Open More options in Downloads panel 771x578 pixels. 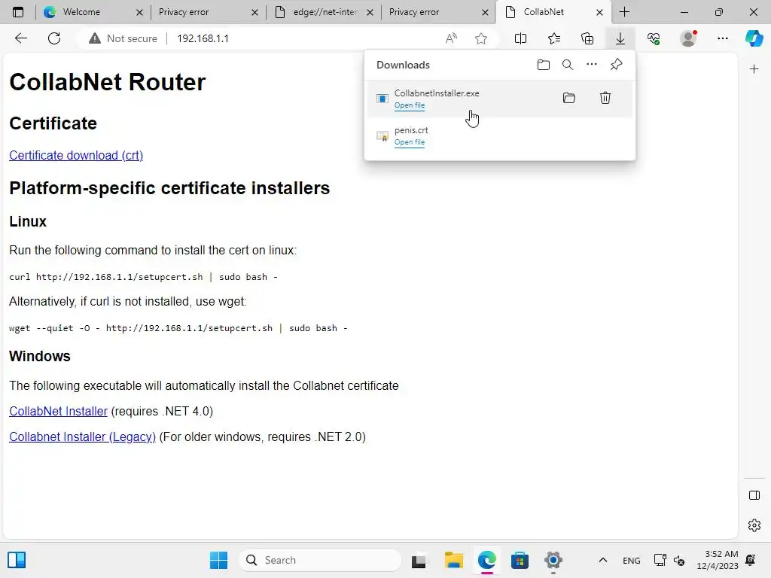[x=592, y=65]
